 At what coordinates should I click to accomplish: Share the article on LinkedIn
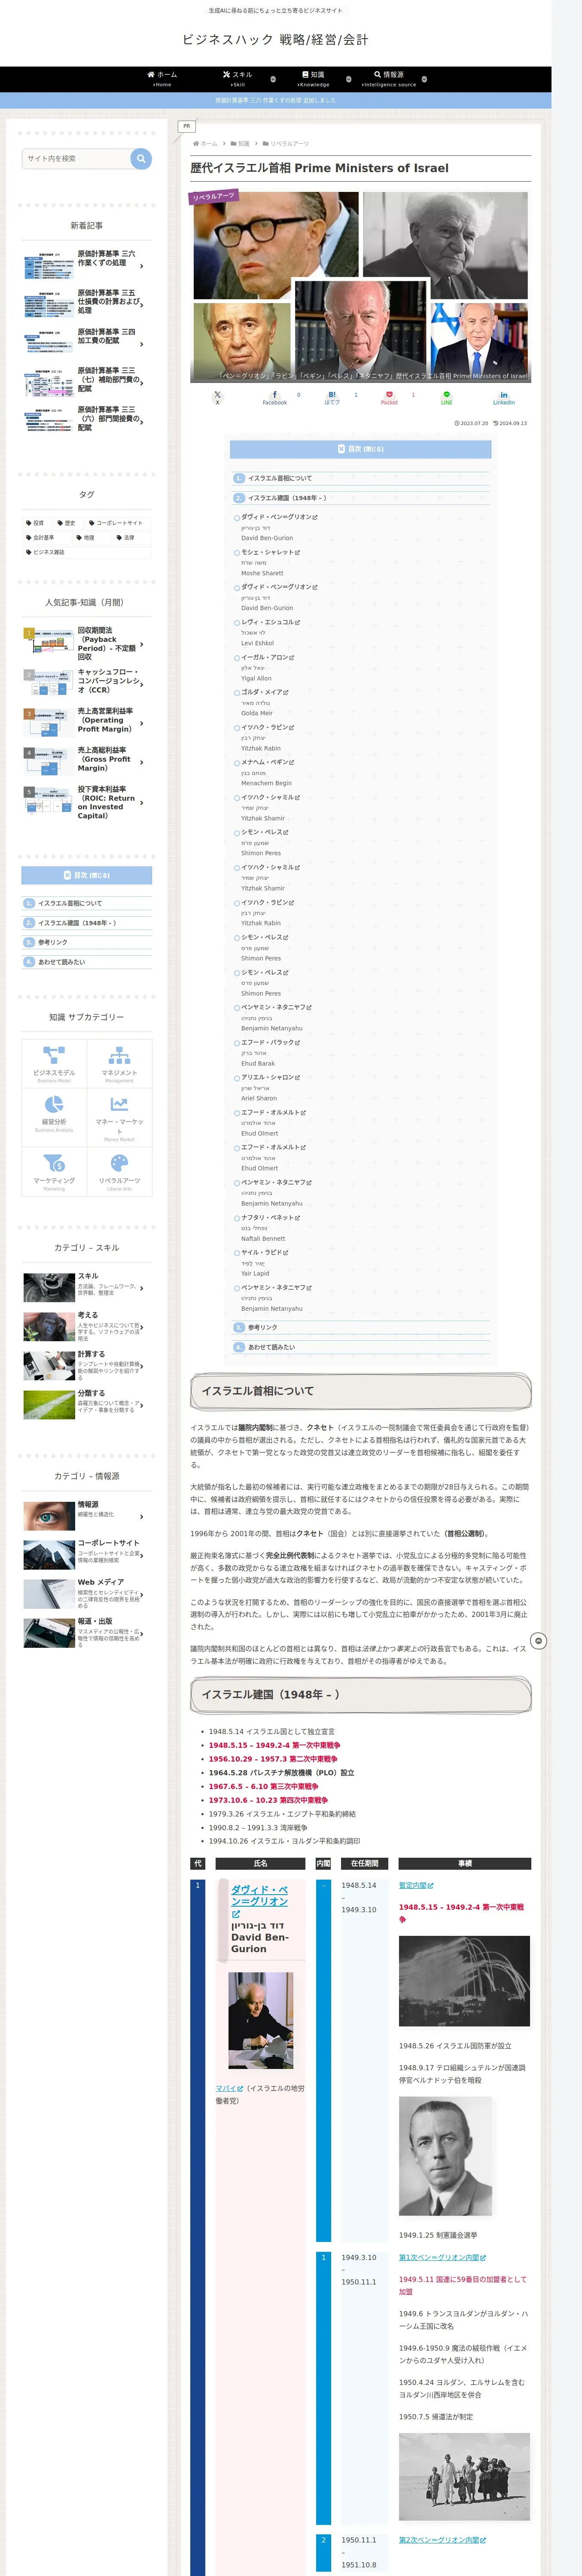point(504,397)
